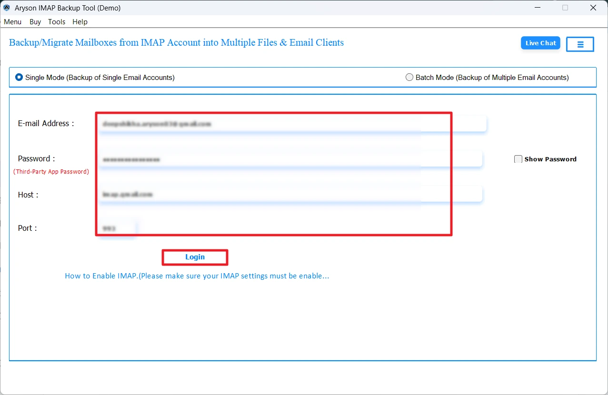Viewport: 608px width, 395px height.
Task: Open the hamburger menu button
Action: (x=580, y=44)
